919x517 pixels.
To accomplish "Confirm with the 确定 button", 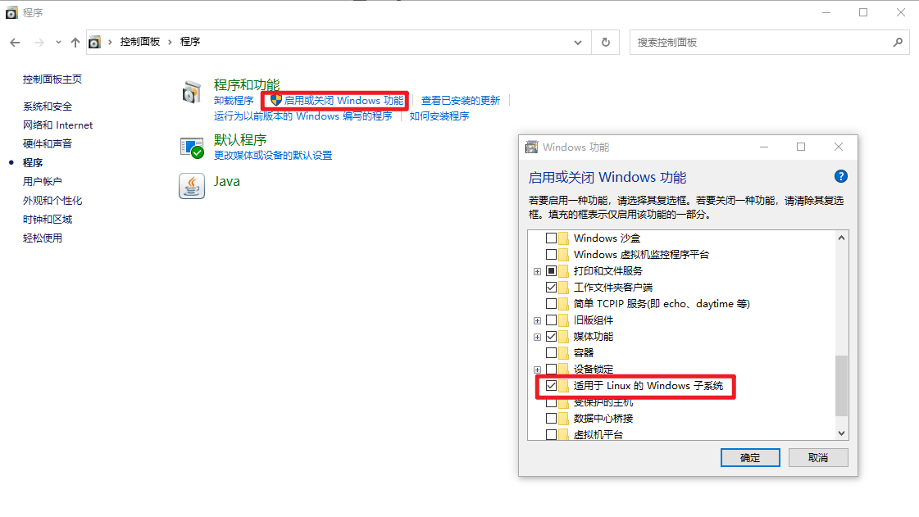I will click(750, 458).
